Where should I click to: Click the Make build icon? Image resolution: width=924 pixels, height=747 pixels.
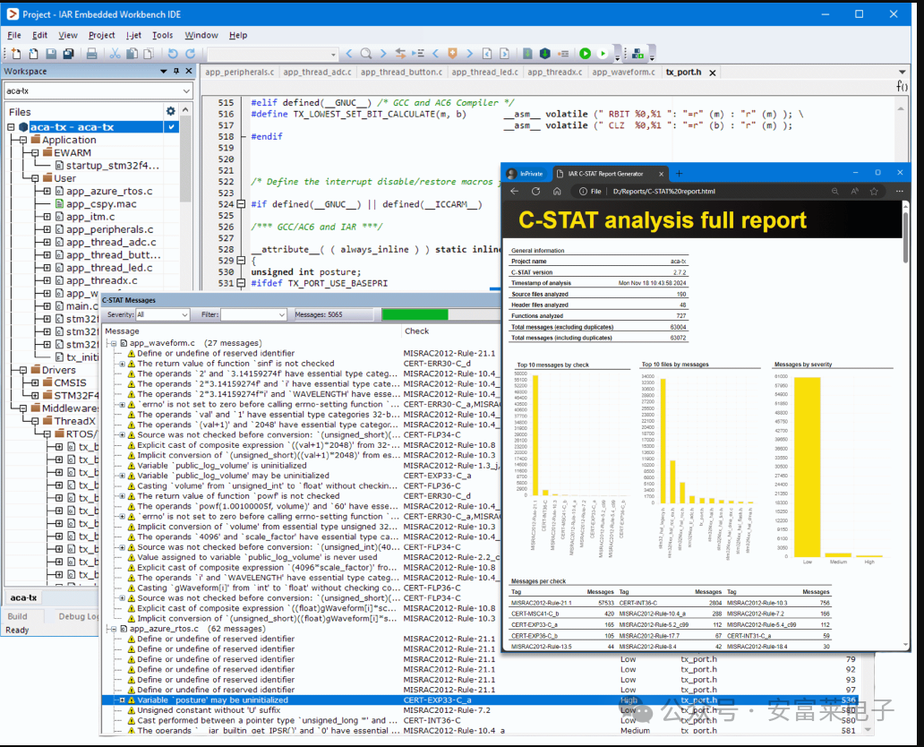click(x=545, y=54)
